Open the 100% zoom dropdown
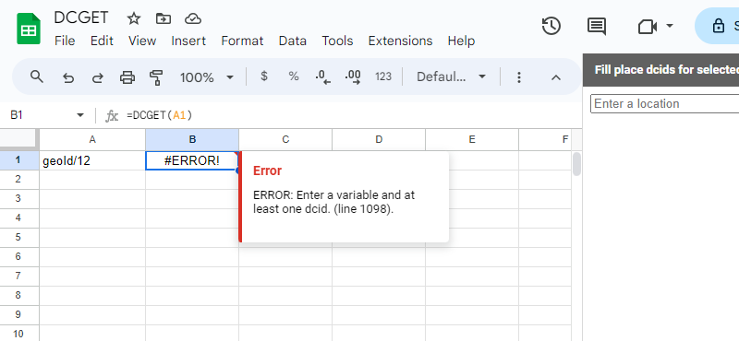 [206, 77]
